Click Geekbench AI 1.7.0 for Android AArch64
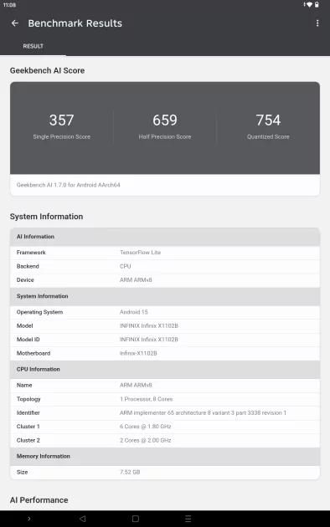 69,185
